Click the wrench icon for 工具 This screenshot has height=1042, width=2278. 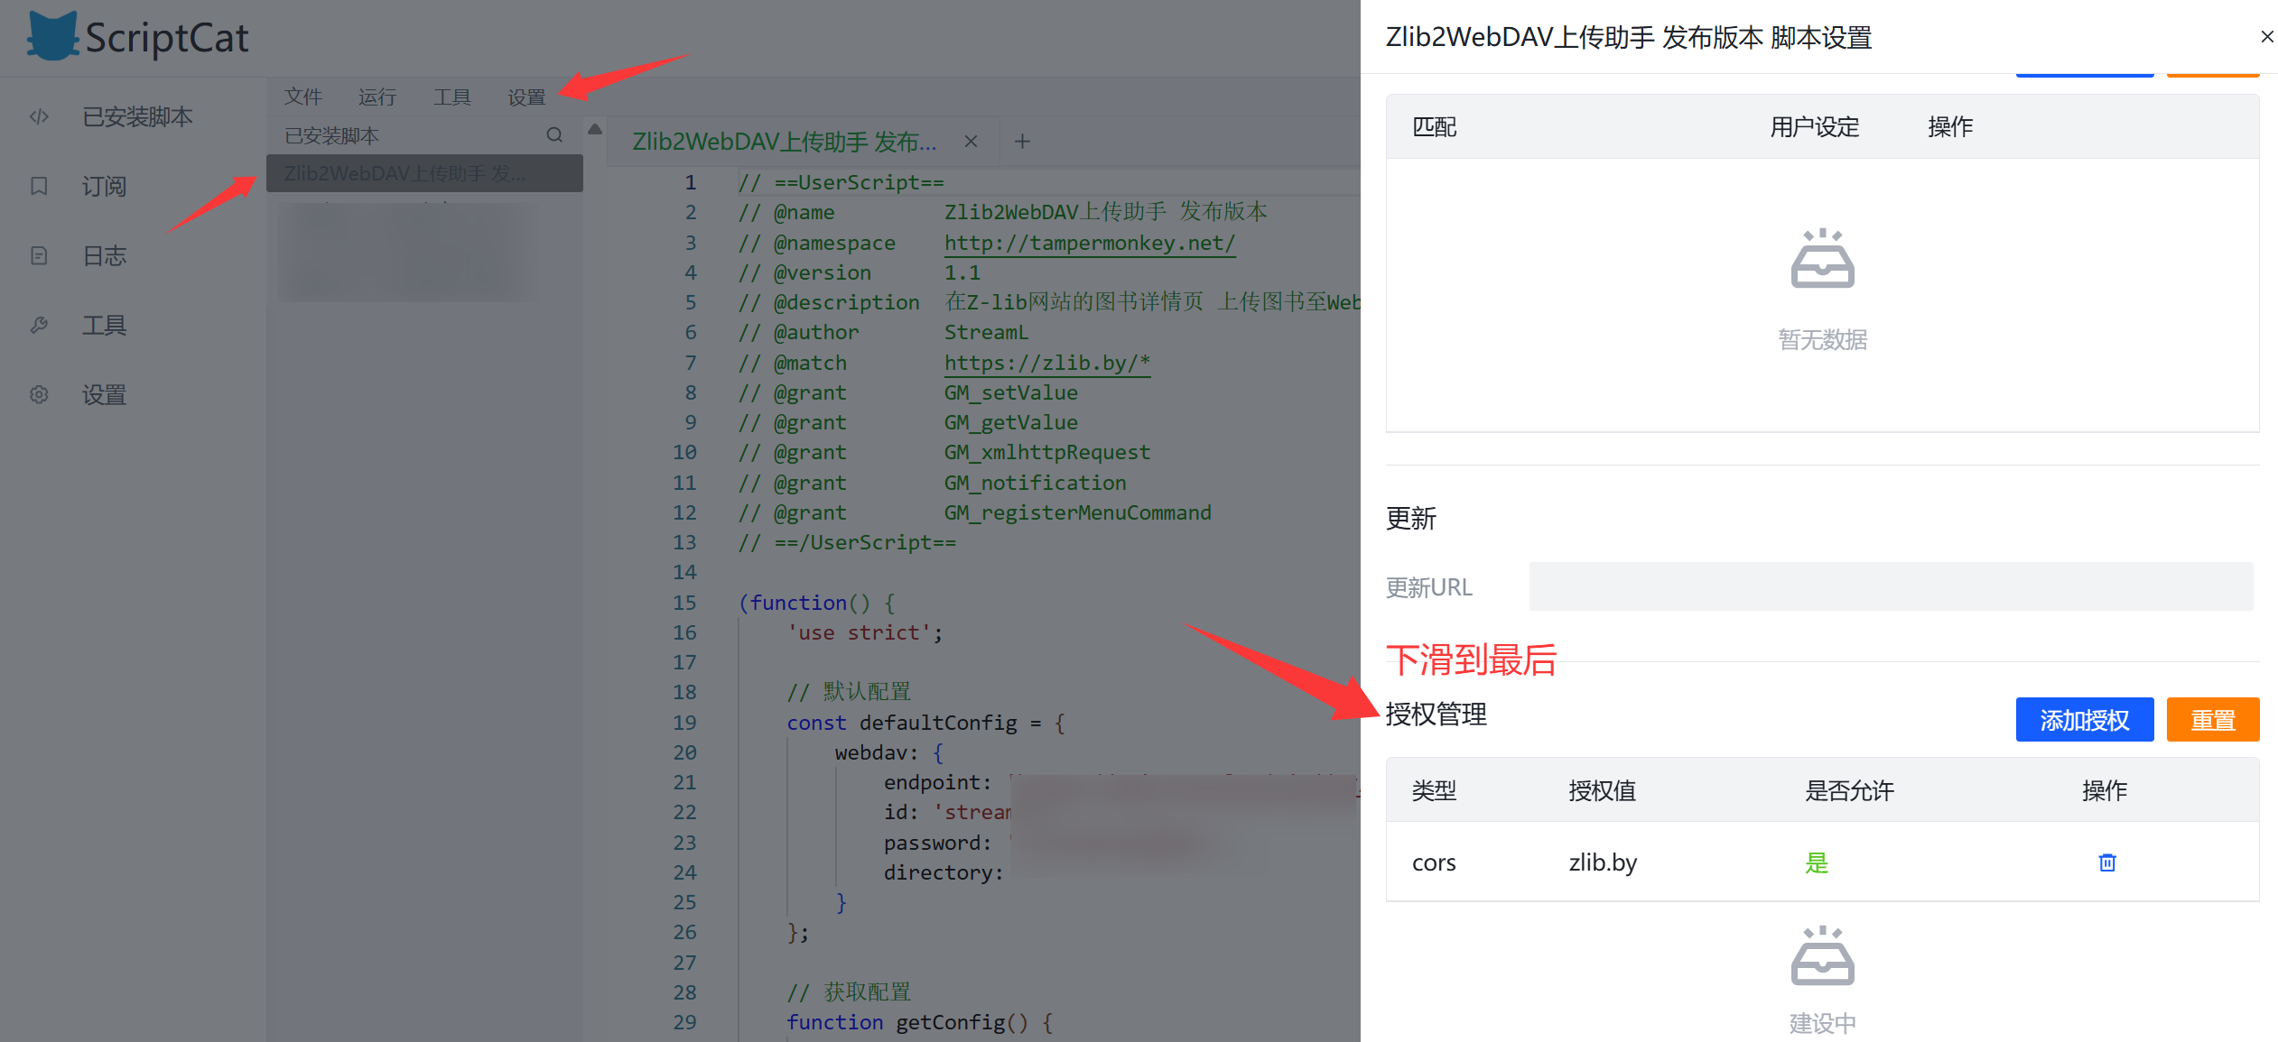tap(39, 325)
